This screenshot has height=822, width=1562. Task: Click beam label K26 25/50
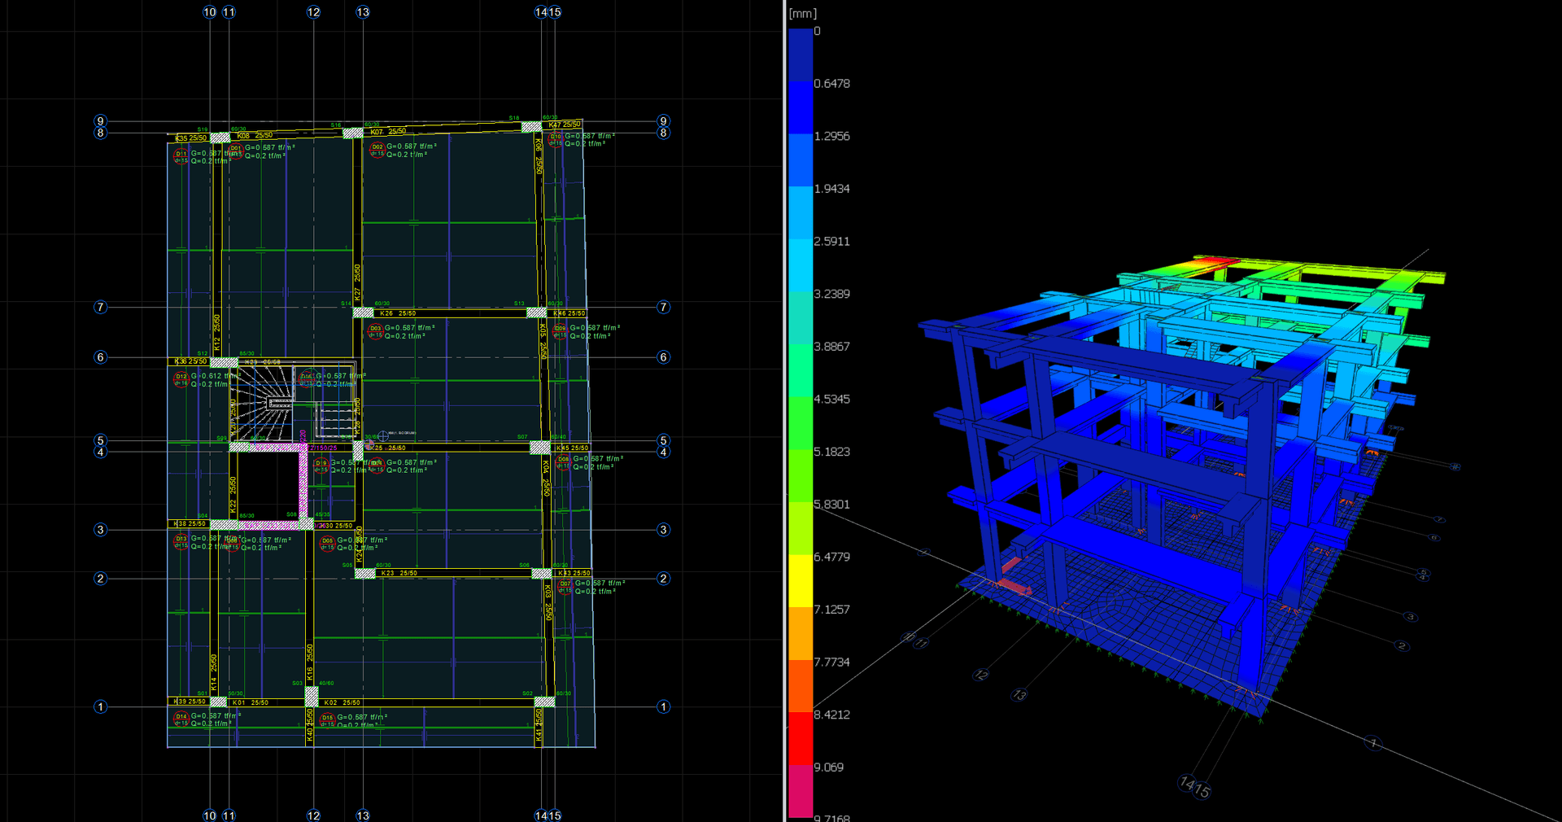click(398, 313)
